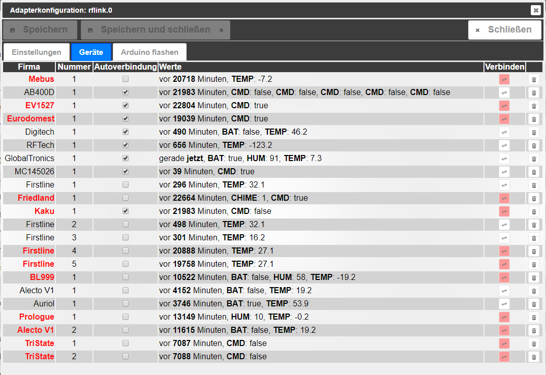The height and width of the screenshot is (375, 546).
Task: Click the Alecto V1 number 1 name cell
Action: (x=29, y=290)
